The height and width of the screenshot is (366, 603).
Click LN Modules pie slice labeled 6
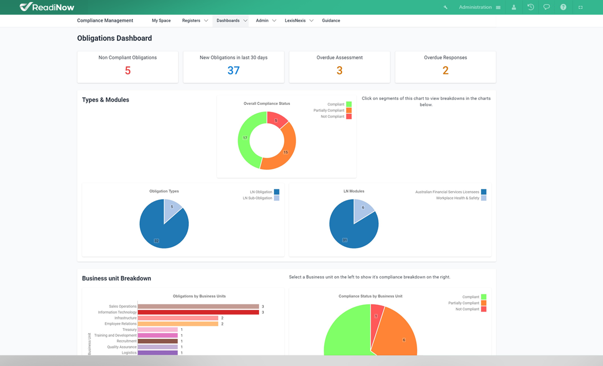[363, 208]
